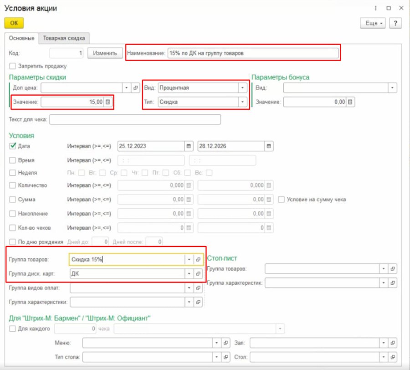Open the Группа характеристики record icon
The width and height of the screenshot is (410, 370).
[198, 302]
